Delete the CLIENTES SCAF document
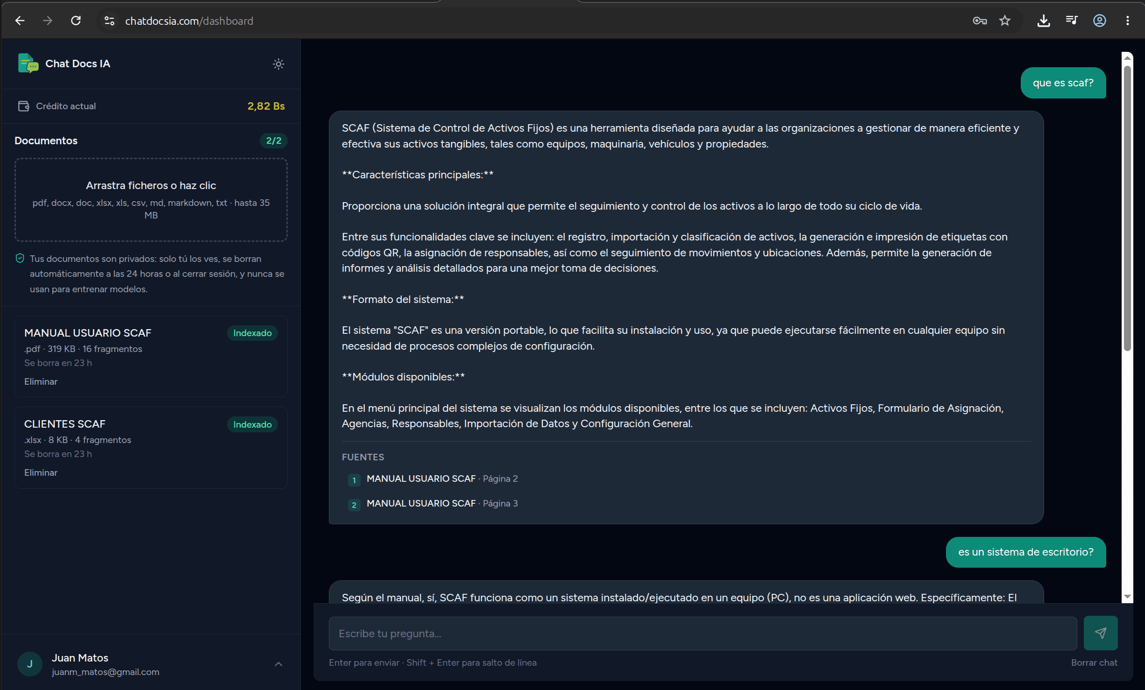 41,472
